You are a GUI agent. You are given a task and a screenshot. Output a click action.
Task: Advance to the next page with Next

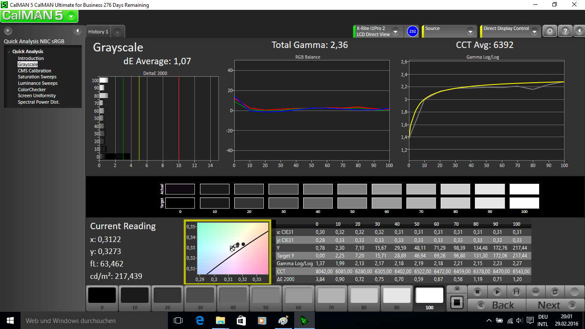[x=555, y=305]
